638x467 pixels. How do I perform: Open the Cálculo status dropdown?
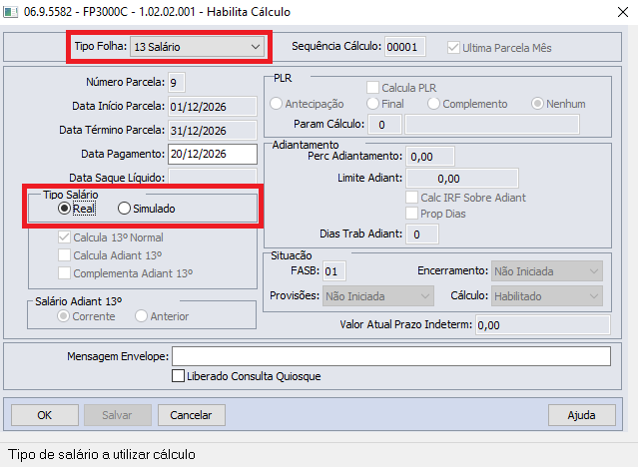[x=547, y=296]
